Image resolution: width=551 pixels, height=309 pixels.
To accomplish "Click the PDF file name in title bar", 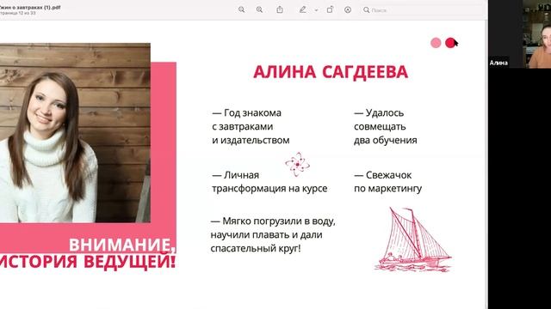I will point(30,7).
